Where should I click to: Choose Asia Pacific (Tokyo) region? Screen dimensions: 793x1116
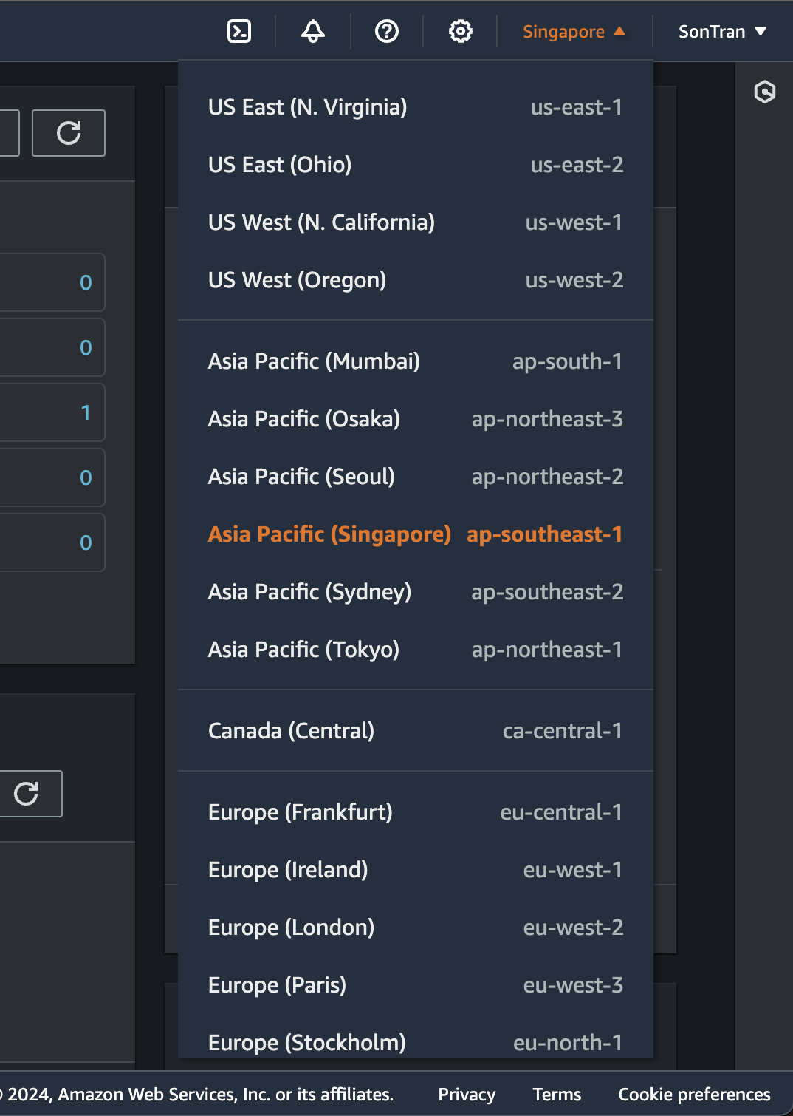415,650
